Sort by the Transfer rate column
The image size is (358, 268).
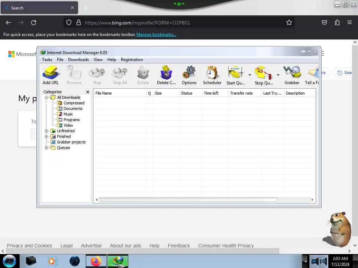[x=245, y=93]
